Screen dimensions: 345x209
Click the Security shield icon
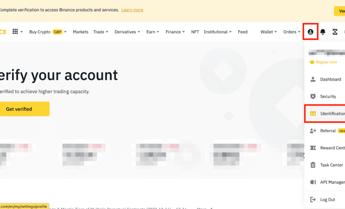[313, 96]
